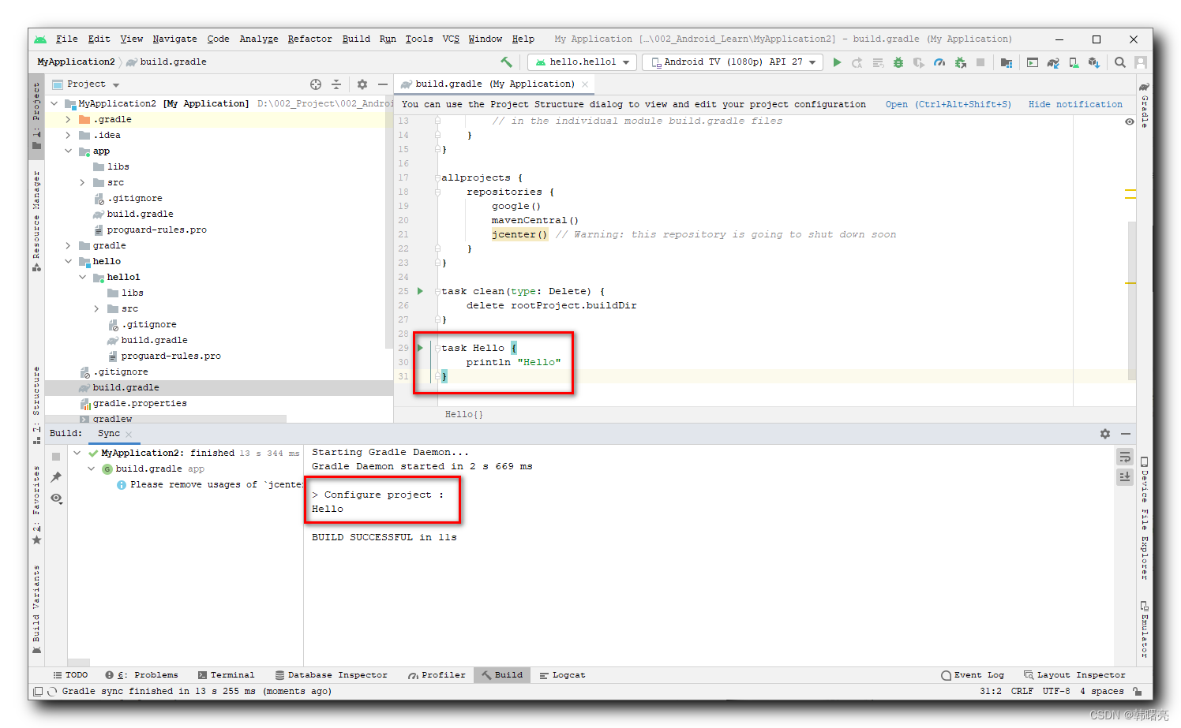Run the app with the green play button
Screen dimensions: 1181x728
click(837, 62)
